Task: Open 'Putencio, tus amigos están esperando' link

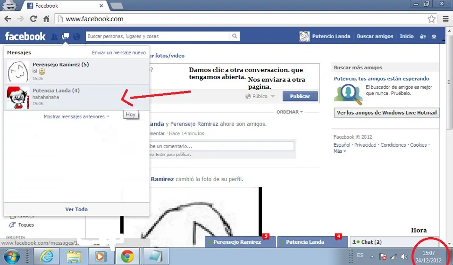Action: 381,79
